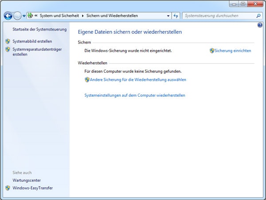Minimize the window
This screenshot has width=266, height=200.
[x=234, y=4]
